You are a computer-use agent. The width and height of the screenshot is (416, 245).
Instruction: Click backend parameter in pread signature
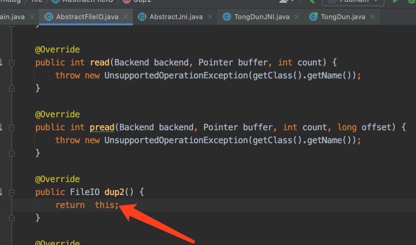[176, 127]
